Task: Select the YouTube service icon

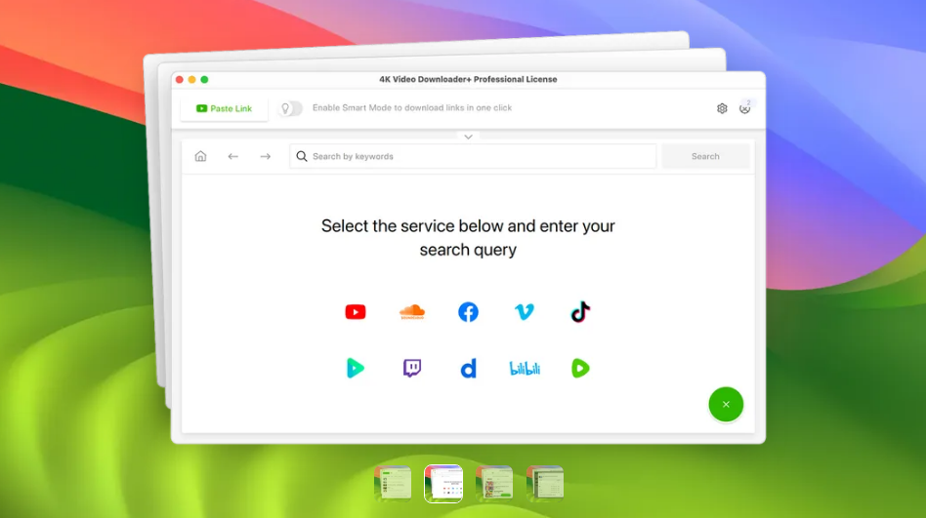Action: pyautogui.click(x=356, y=311)
